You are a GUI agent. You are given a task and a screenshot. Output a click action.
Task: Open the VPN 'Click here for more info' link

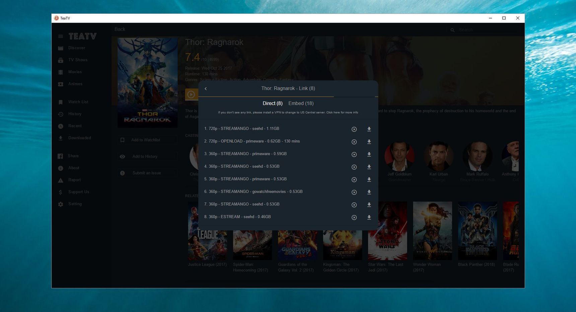point(342,112)
